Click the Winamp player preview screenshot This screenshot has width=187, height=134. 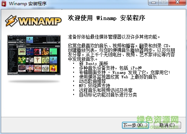(34, 55)
